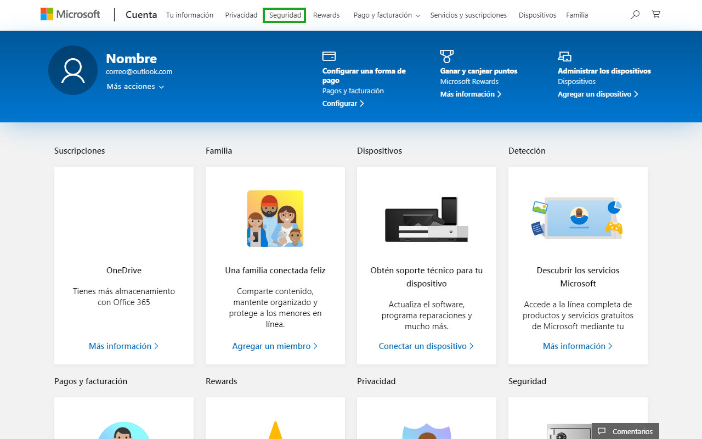This screenshot has height=439, width=702.
Task: Open the Rewards tab
Action: 326,15
